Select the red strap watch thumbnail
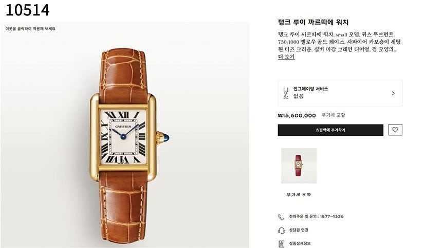The image size is (442, 248). click(x=299, y=166)
